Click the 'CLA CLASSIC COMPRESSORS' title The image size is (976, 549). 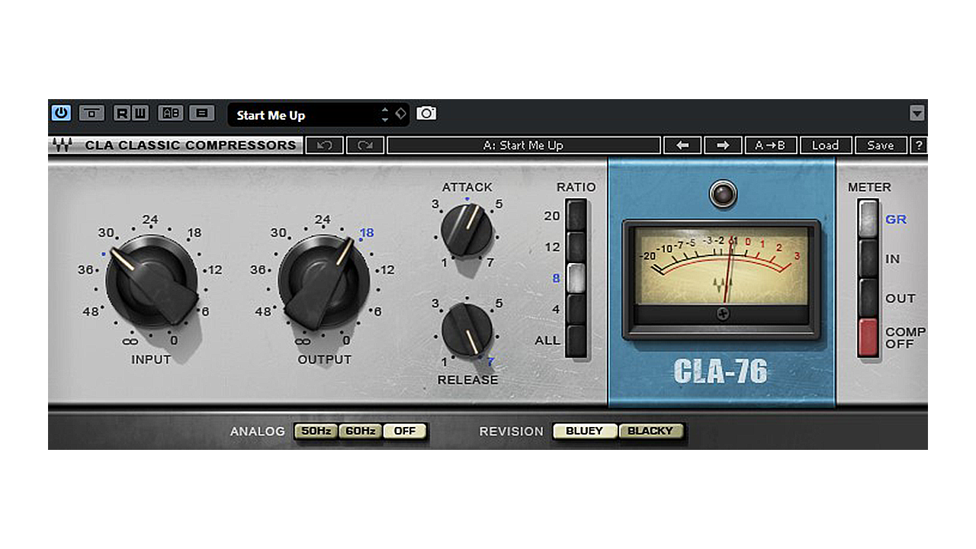(191, 145)
